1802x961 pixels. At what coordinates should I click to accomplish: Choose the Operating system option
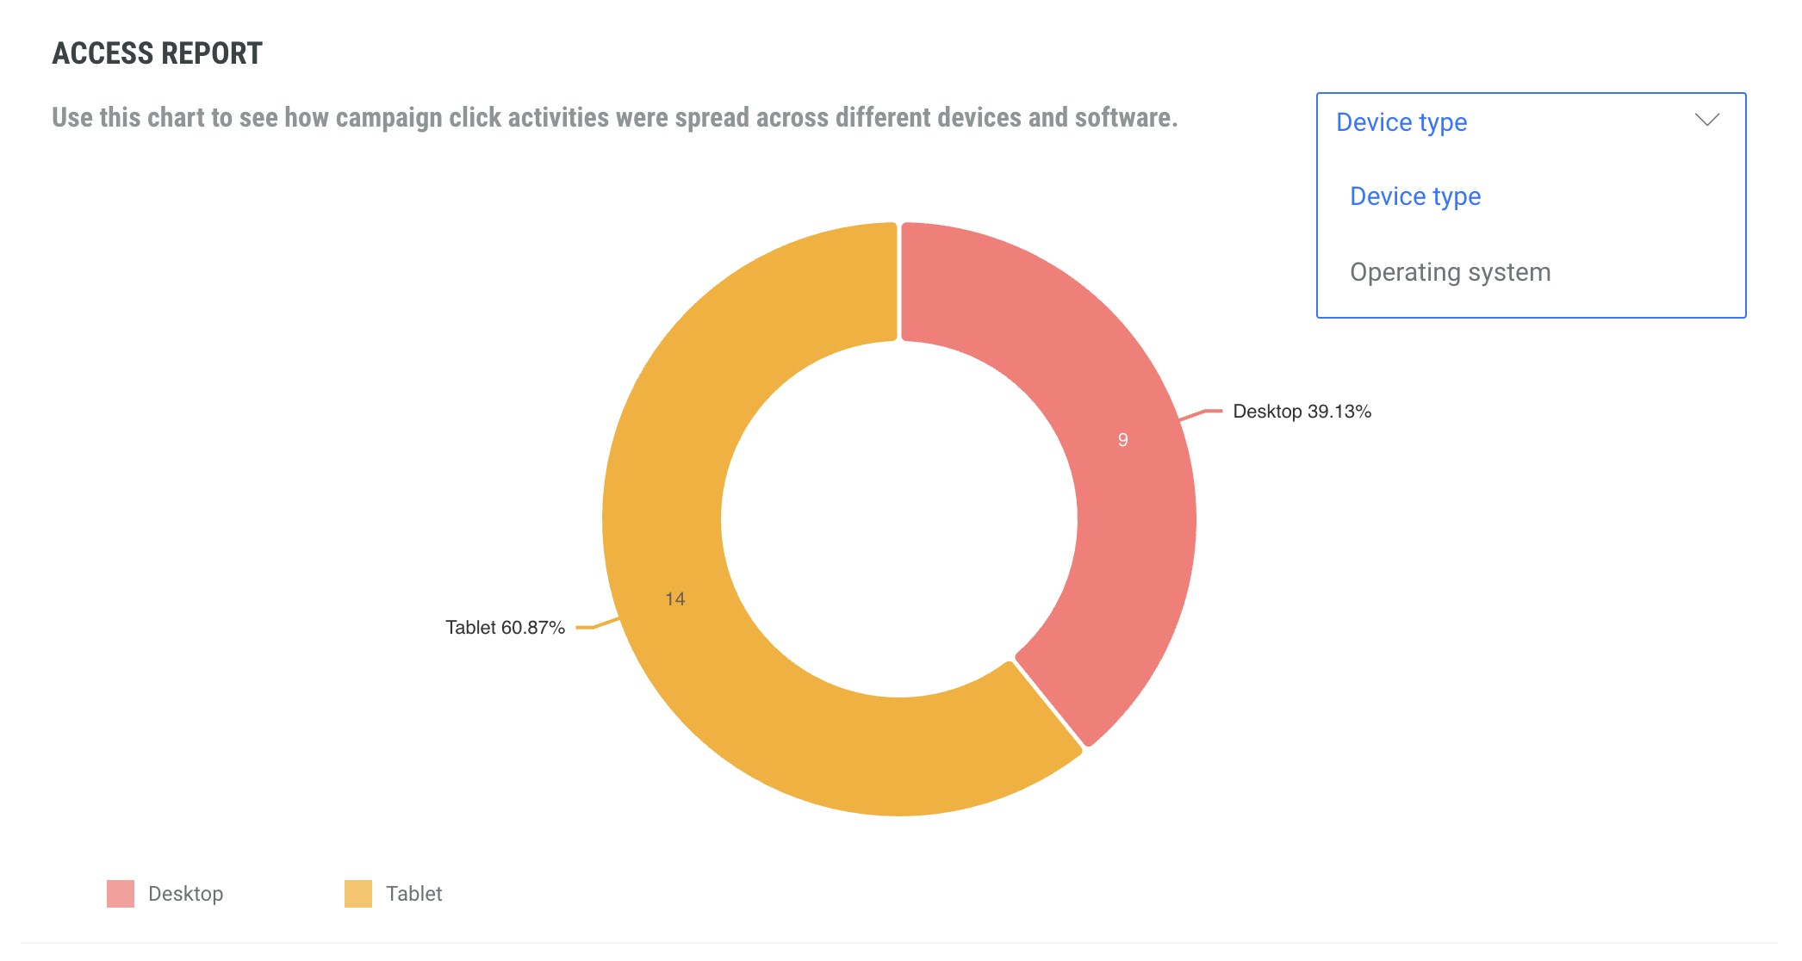[1450, 272]
